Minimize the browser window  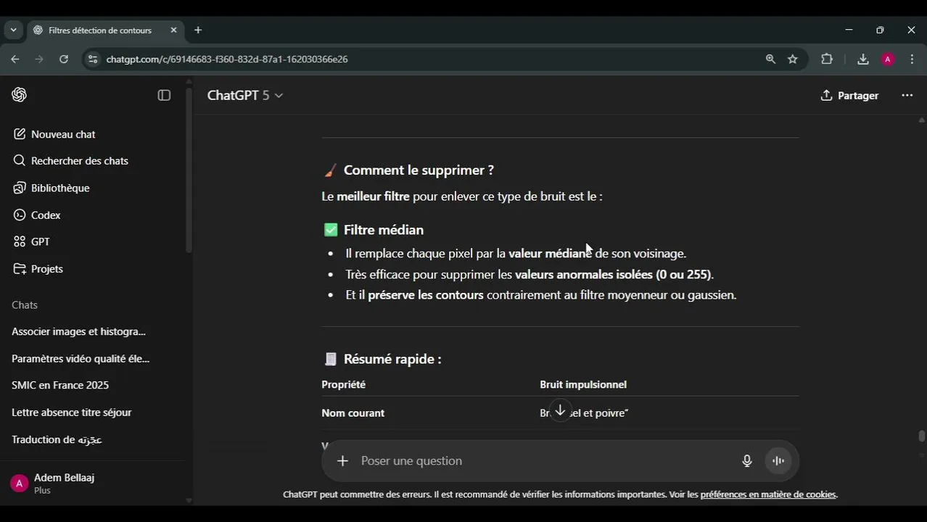coord(849,30)
